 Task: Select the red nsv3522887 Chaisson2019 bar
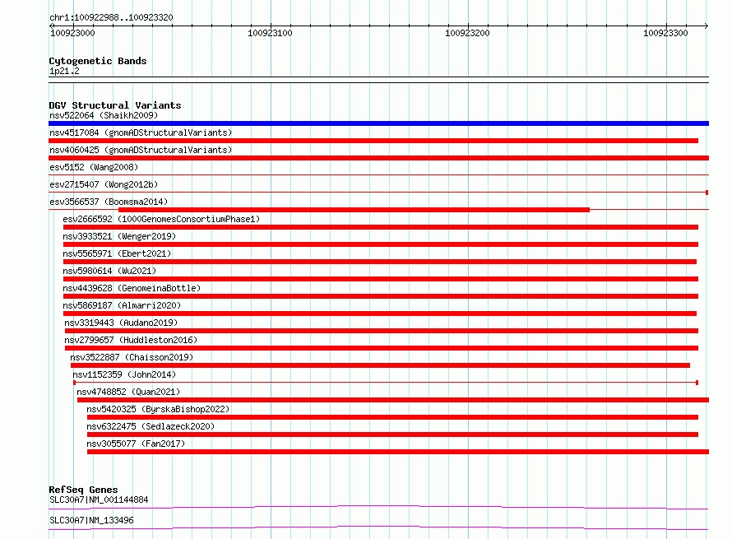click(x=381, y=365)
